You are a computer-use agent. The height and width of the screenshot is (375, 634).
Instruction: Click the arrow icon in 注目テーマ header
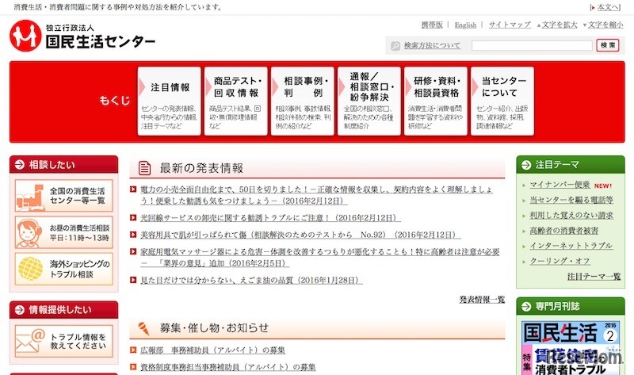pos(526,165)
